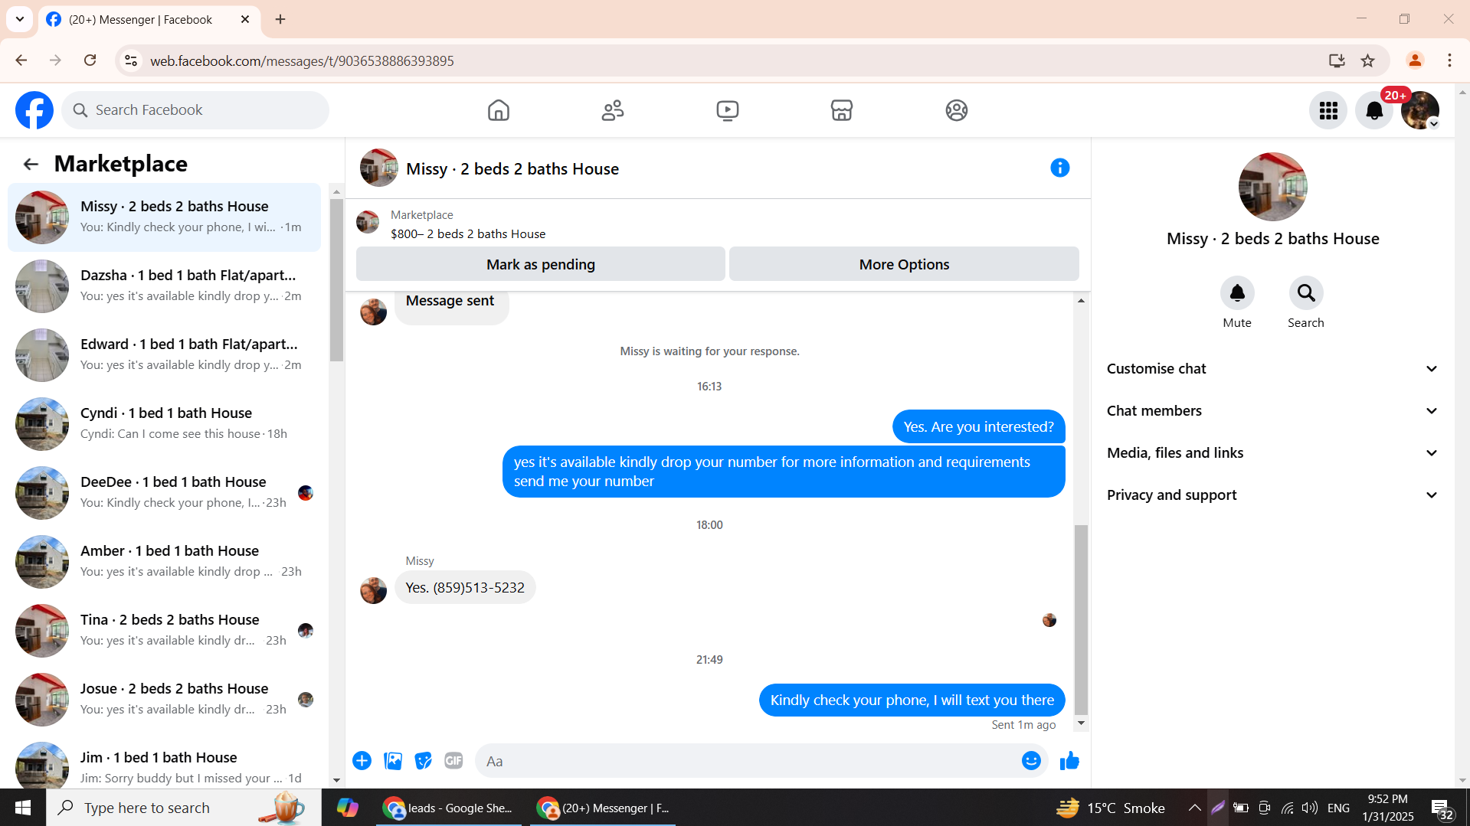Open Groups icon in top navigation
The image size is (1470, 826).
956,110
